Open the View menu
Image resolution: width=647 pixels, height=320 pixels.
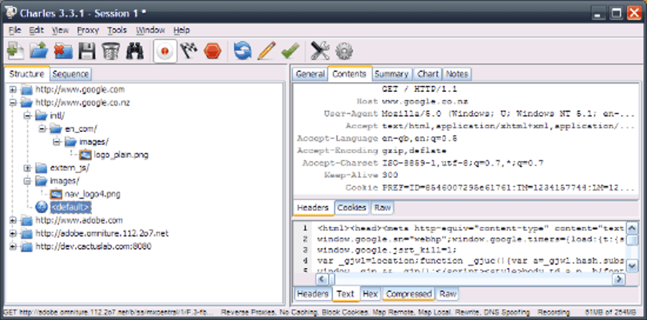tap(60, 30)
